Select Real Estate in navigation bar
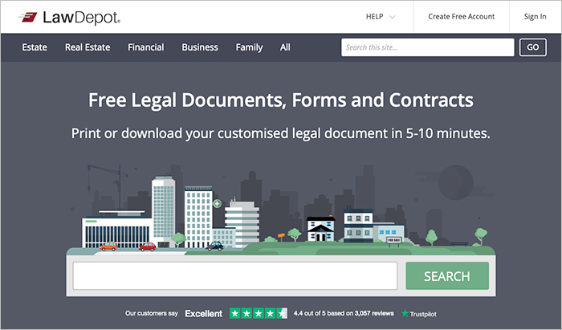562x330 pixels. point(88,47)
